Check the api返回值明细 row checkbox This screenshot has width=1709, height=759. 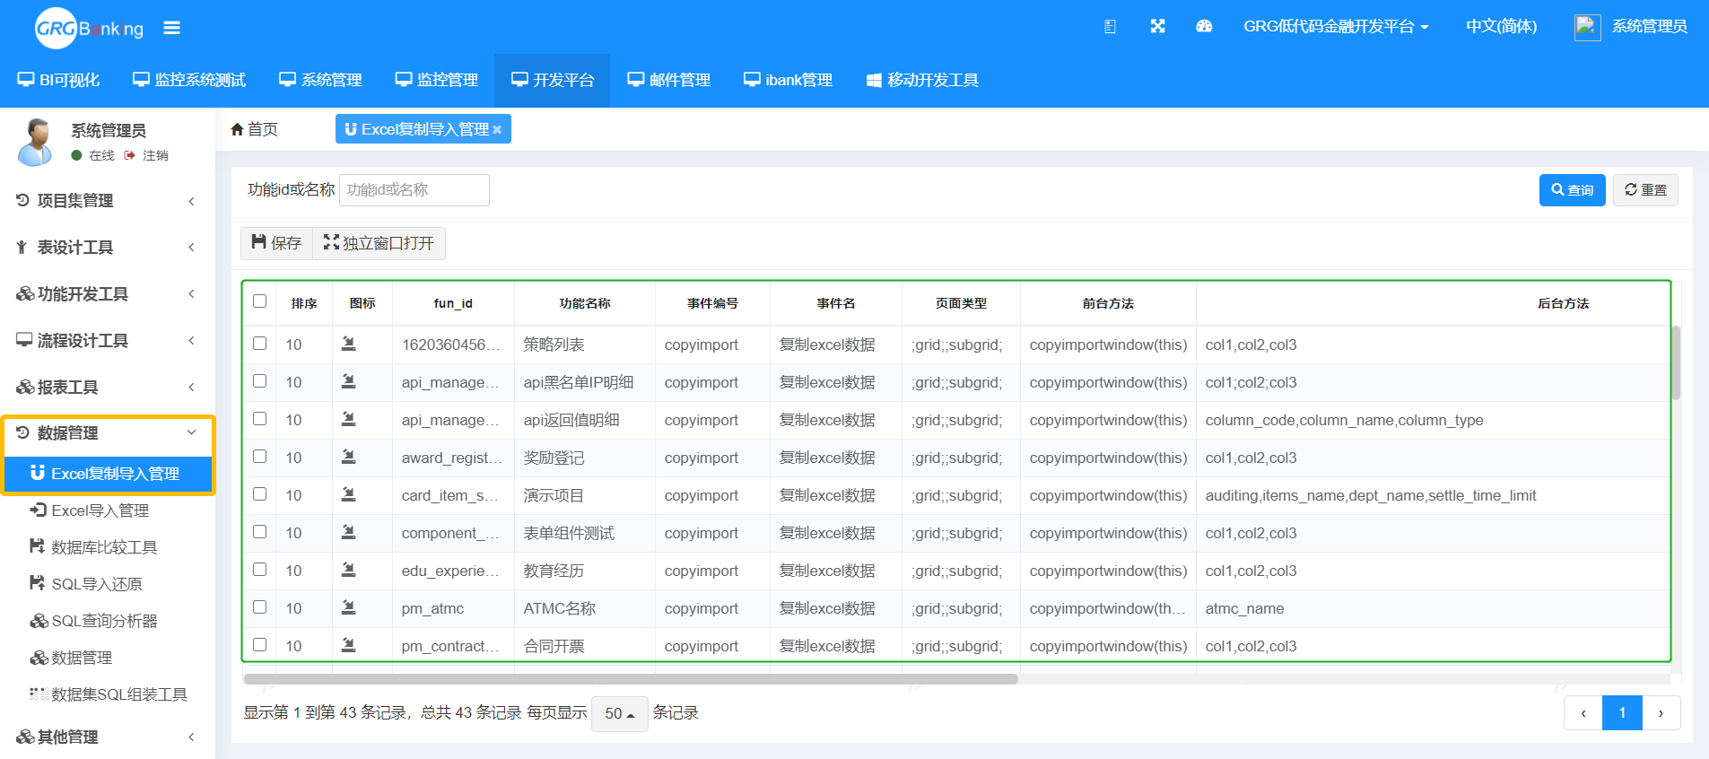click(x=260, y=419)
